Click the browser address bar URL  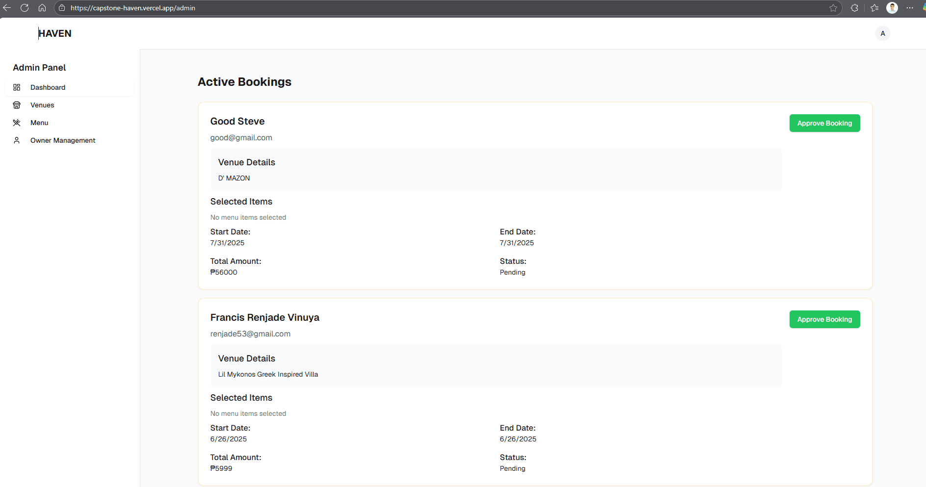click(x=133, y=8)
